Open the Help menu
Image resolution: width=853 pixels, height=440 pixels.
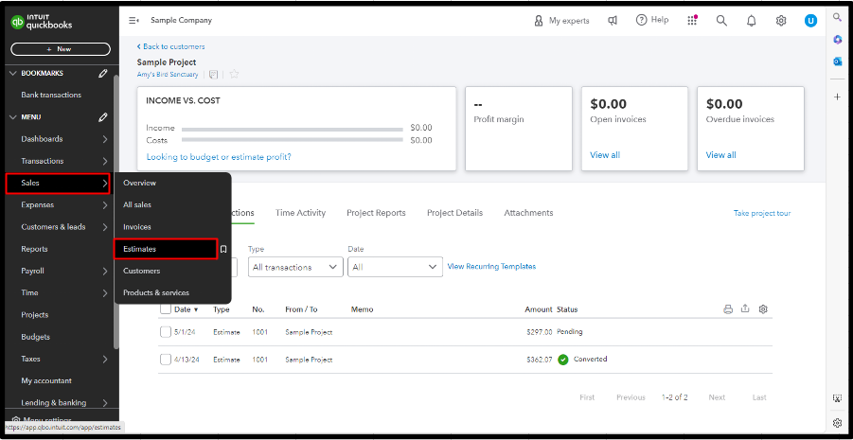tap(651, 20)
